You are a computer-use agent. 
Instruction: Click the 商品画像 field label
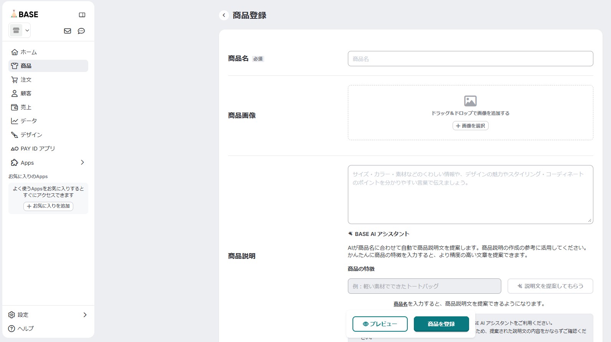click(242, 115)
